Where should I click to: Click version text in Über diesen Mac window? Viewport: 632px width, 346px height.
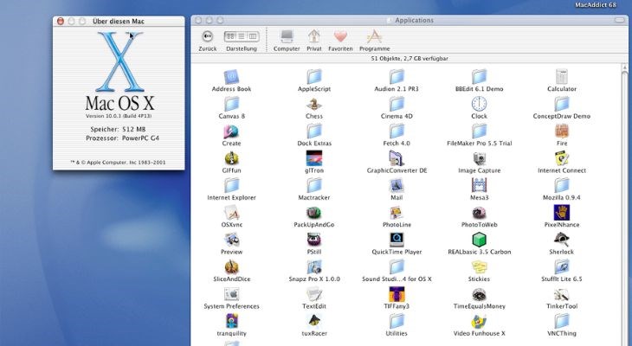pyautogui.click(x=119, y=116)
